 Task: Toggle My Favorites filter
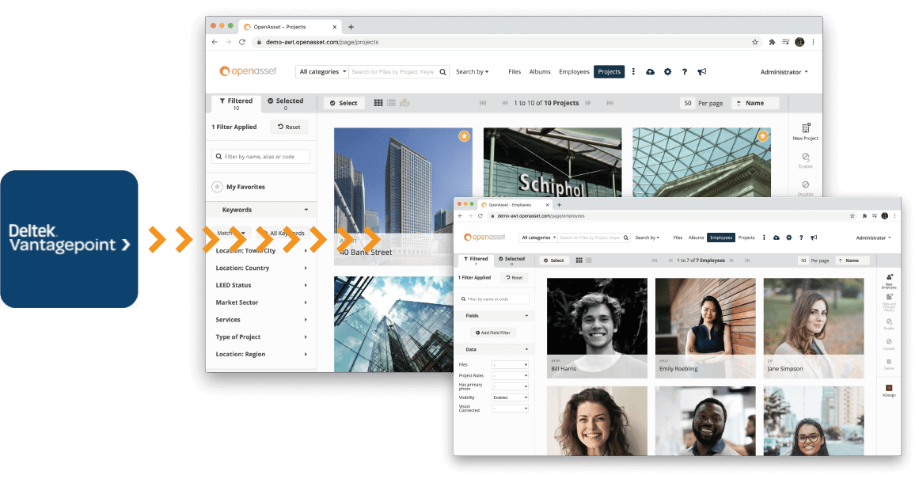point(238,187)
